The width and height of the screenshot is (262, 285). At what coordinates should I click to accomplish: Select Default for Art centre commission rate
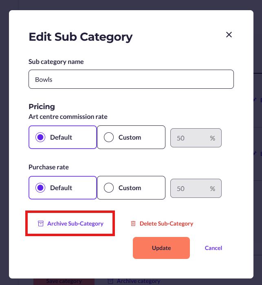[63, 137]
